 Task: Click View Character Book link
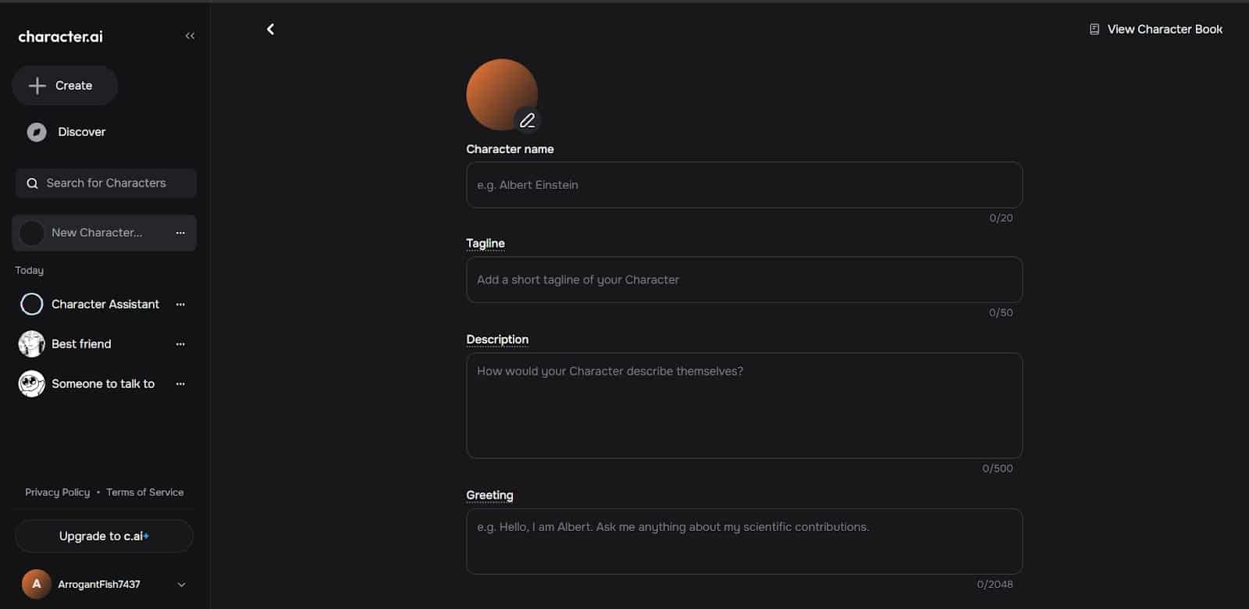click(x=1156, y=29)
